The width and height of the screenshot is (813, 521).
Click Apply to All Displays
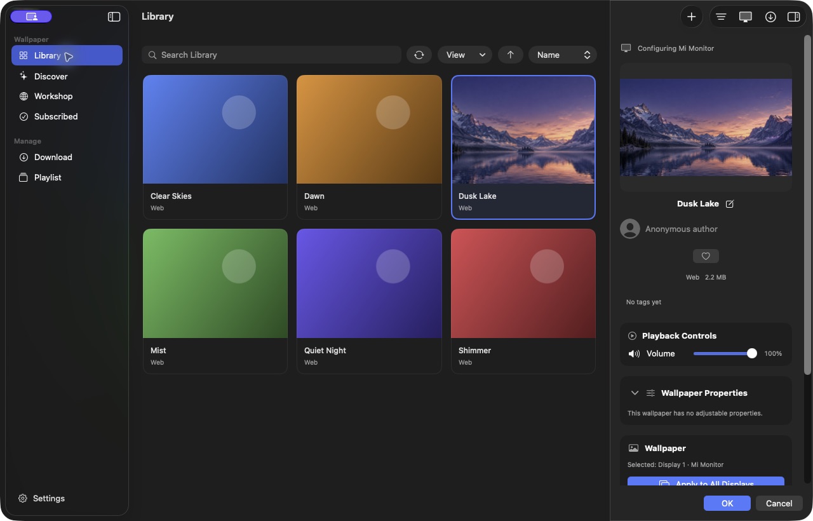point(706,482)
